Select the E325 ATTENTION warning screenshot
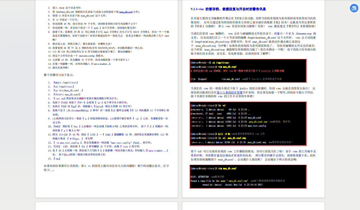This screenshot has height=210, width=360. [x=248, y=176]
